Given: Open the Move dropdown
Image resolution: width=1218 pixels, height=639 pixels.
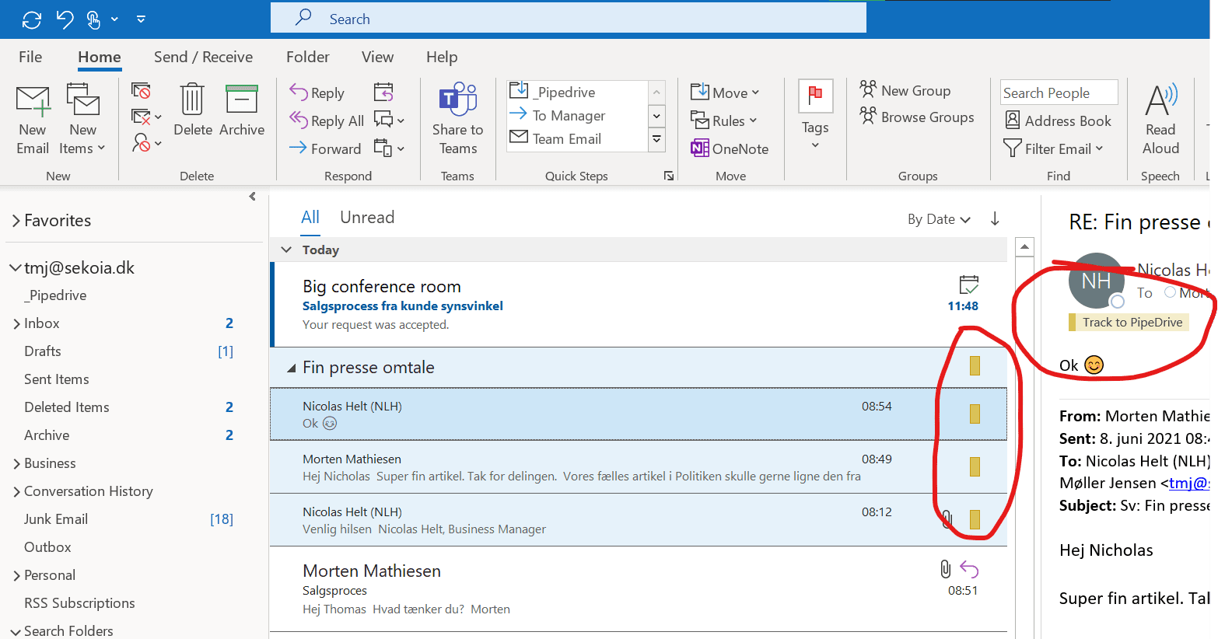Looking at the screenshot, I should coord(725,93).
